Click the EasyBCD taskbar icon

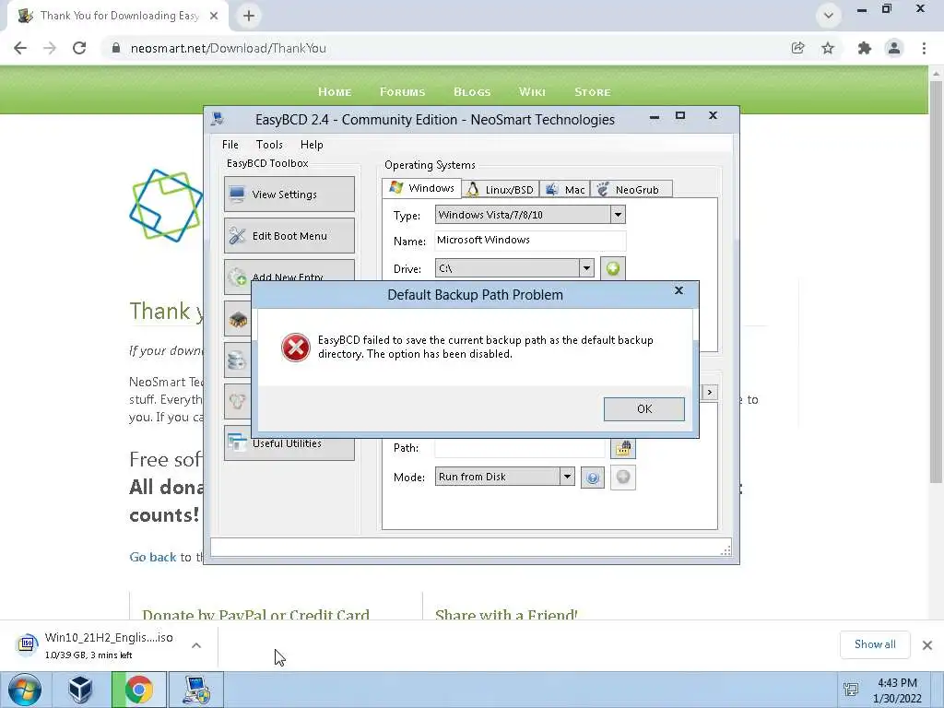click(196, 690)
